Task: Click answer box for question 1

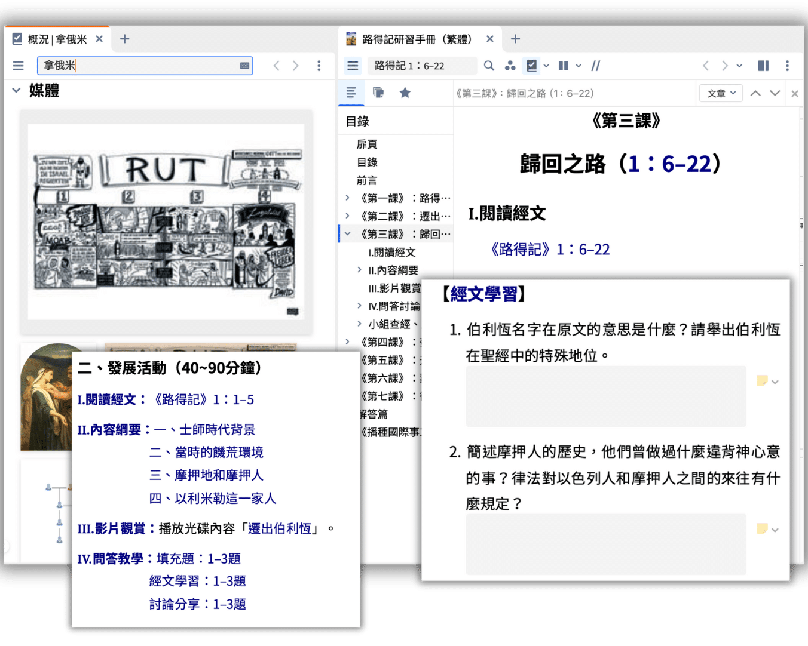Action: [606, 396]
